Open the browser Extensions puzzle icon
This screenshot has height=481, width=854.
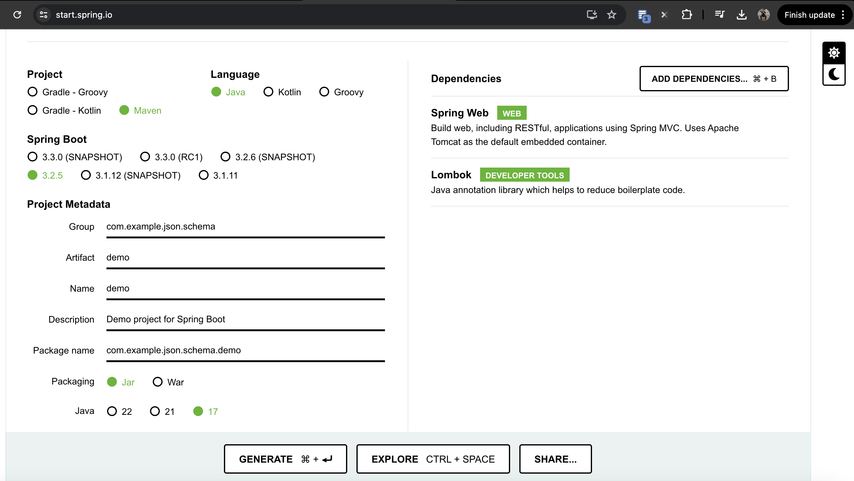(687, 15)
